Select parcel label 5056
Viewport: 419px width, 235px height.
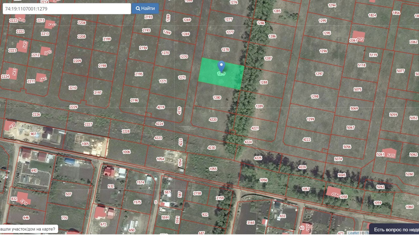pyautogui.click(x=347, y=147)
